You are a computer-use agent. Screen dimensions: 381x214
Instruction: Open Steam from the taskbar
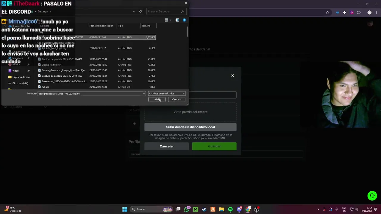pos(204,209)
